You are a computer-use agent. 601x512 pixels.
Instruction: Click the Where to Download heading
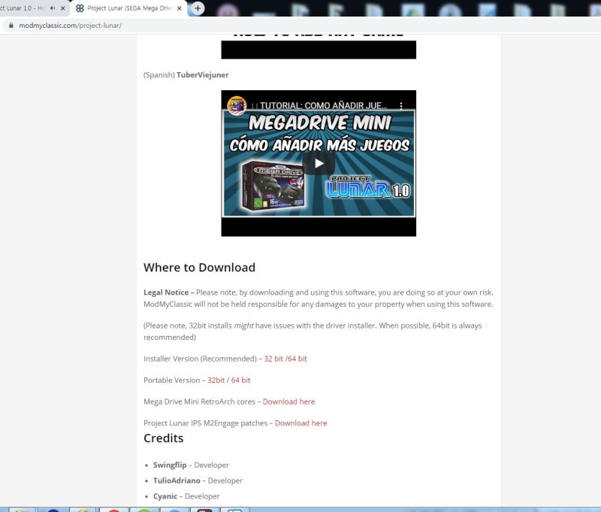point(199,268)
